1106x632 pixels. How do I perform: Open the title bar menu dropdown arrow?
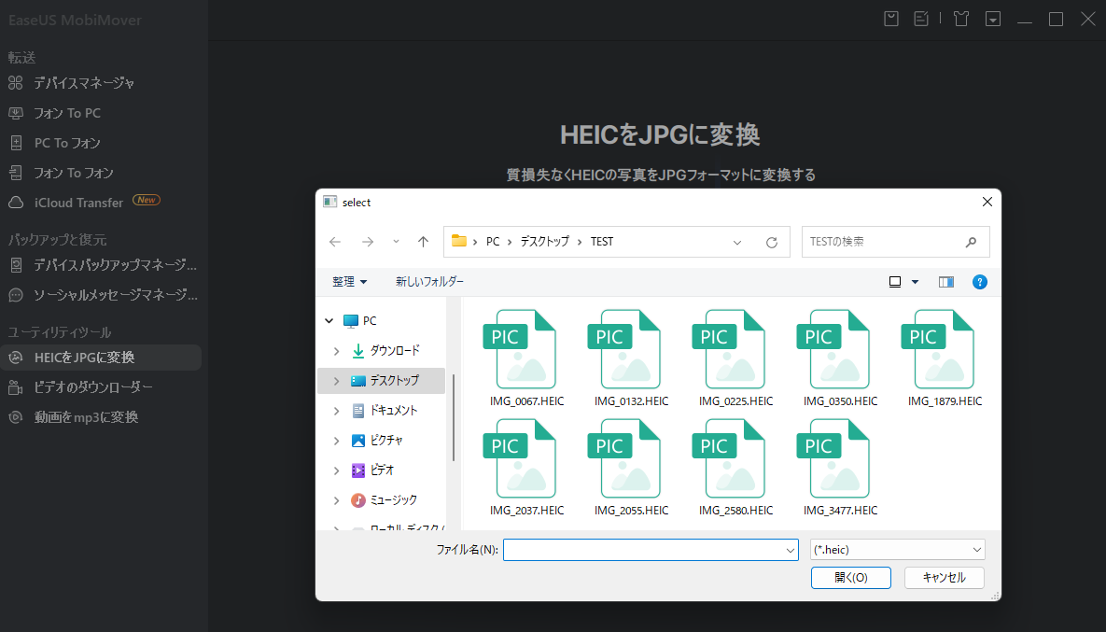(x=993, y=18)
